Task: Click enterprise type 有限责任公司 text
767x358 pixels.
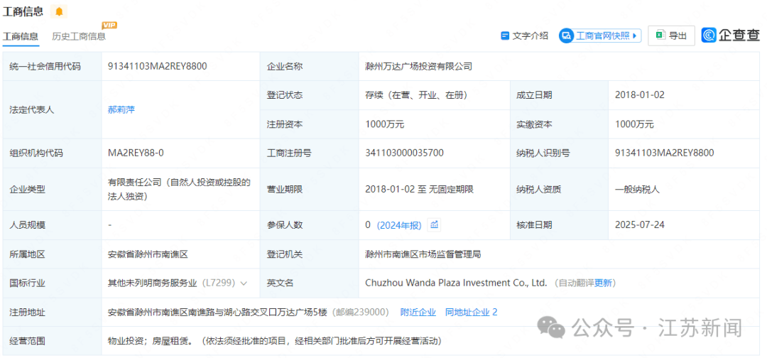Action: [179, 189]
